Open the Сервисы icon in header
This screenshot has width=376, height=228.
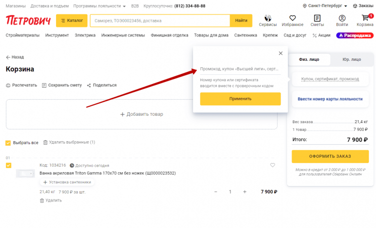tap(267, 18)
